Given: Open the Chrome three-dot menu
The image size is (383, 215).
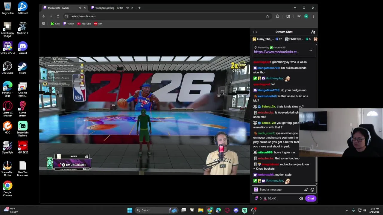Looking at the screenshot, I should (313, 16).
